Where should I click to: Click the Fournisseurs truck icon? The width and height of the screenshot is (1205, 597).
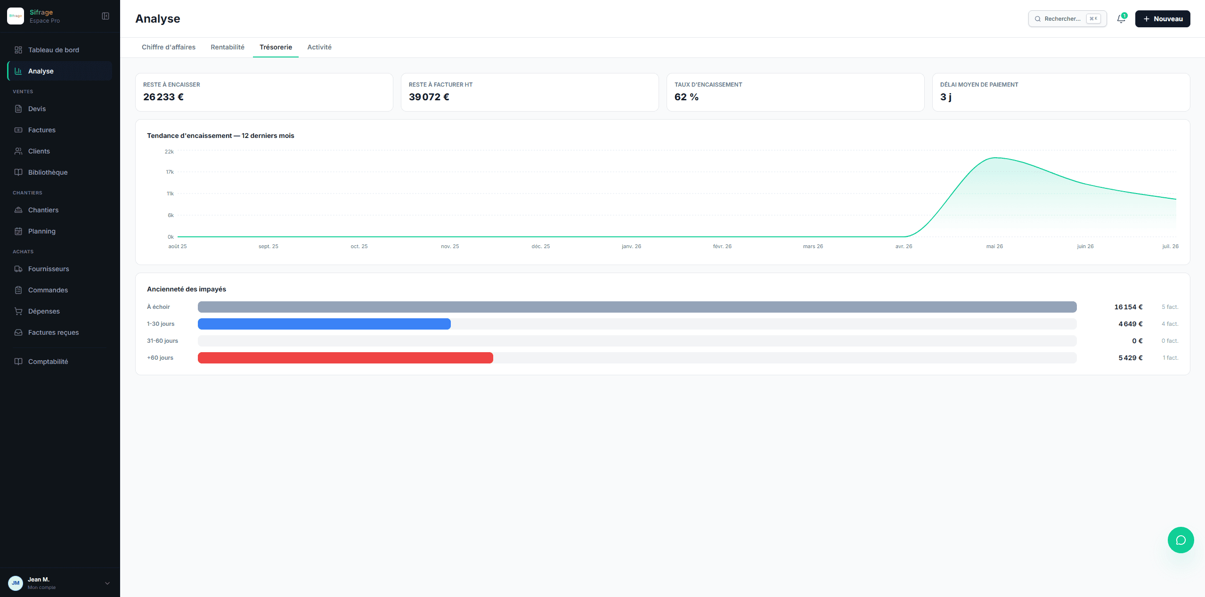pyautogui.click(x=18, y=269)
